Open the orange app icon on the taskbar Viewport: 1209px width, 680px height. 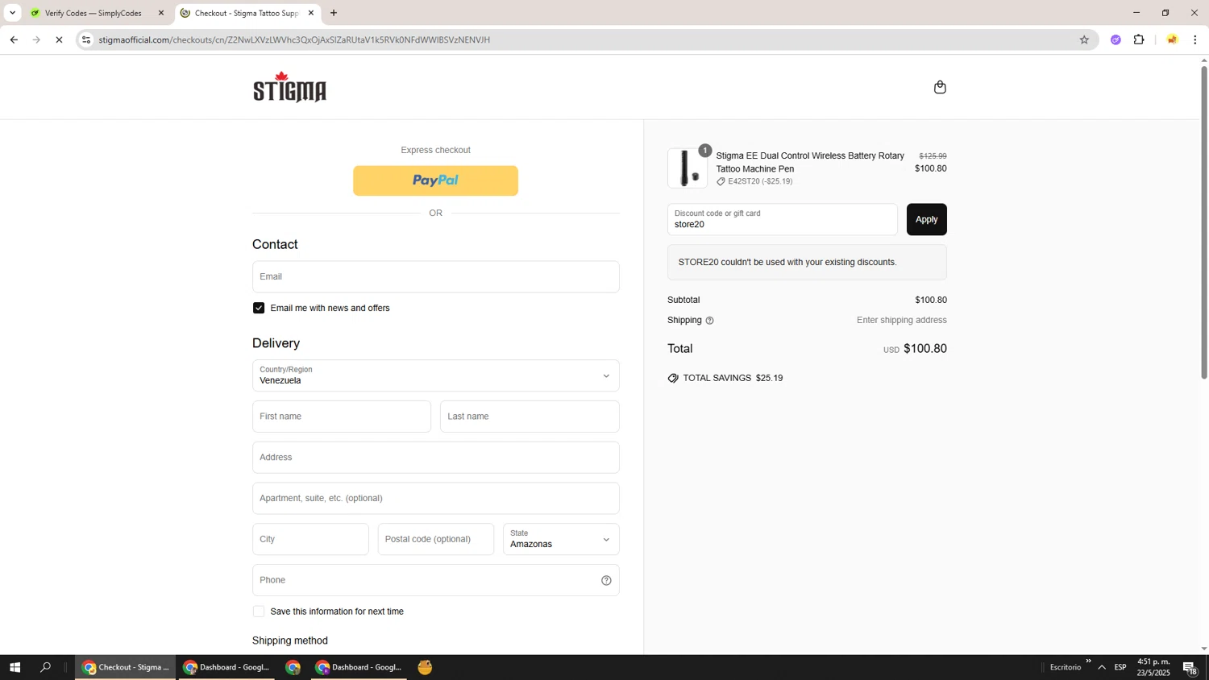click(425, 667)
